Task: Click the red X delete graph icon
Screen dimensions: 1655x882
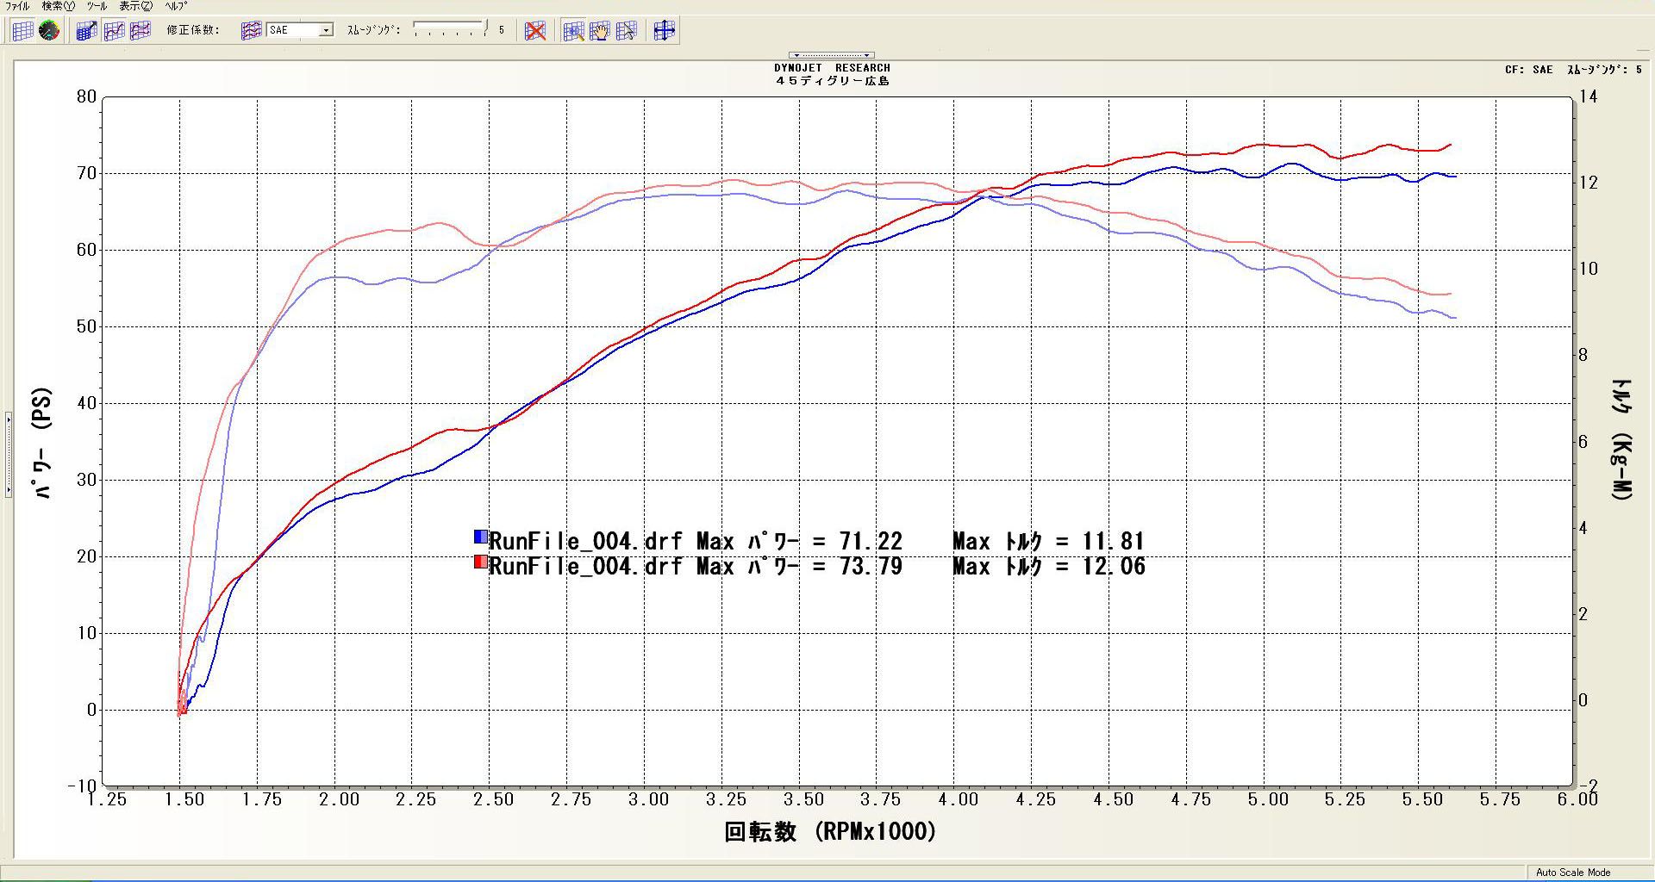Action: point(535,31)
